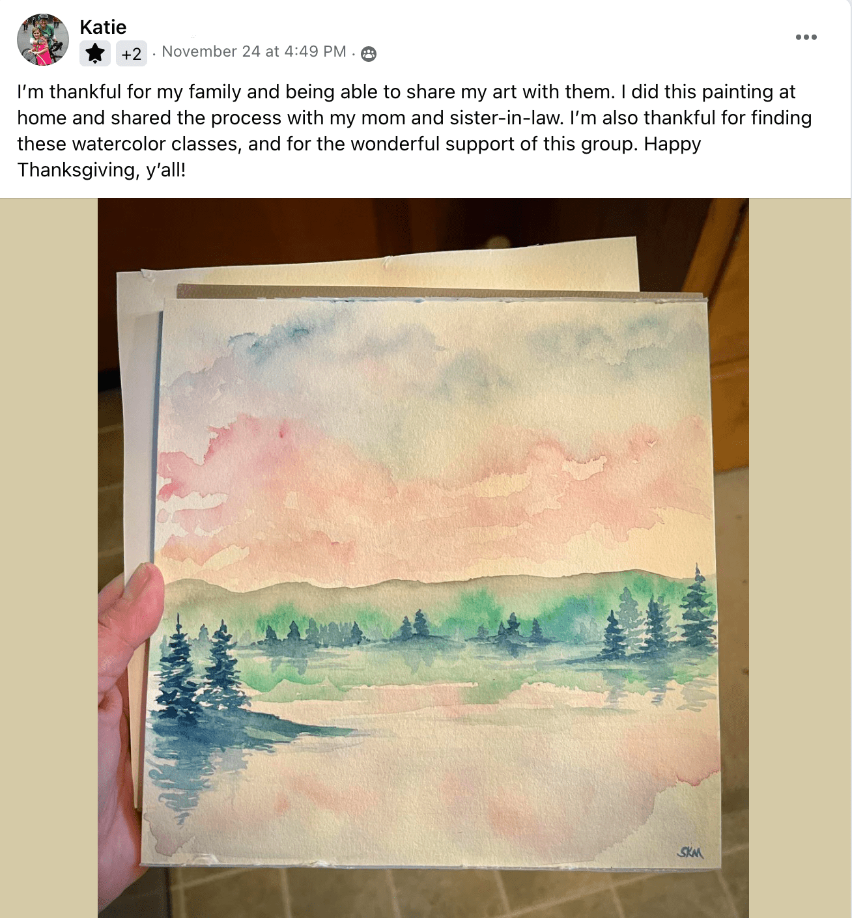The height and width of the screenshot is (918, 852).
Task: Click the tan margin left of the photo
Action: (49, 558)
